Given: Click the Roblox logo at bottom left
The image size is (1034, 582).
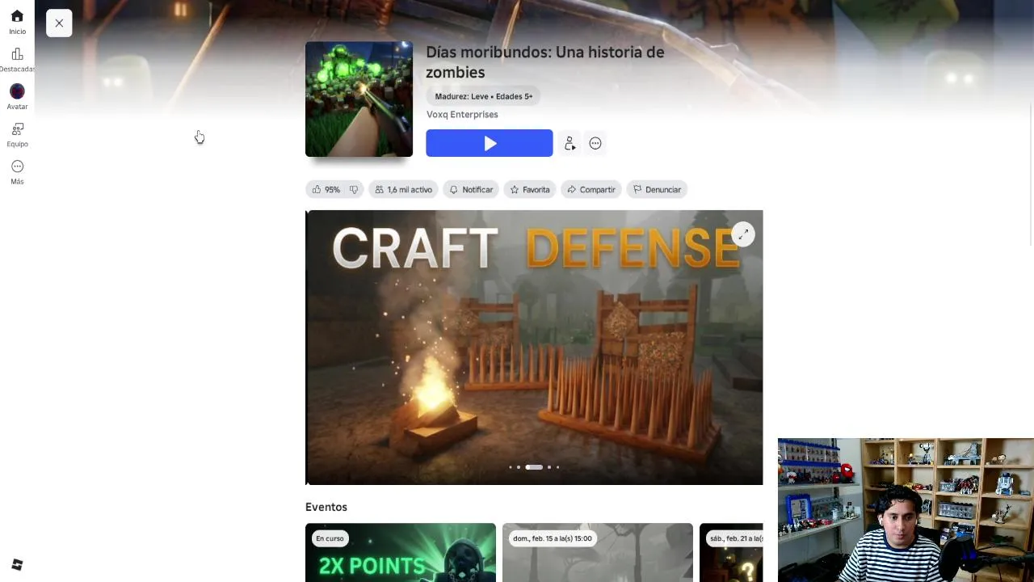Looking at the screenshot, I should click(x=17, y=564).
